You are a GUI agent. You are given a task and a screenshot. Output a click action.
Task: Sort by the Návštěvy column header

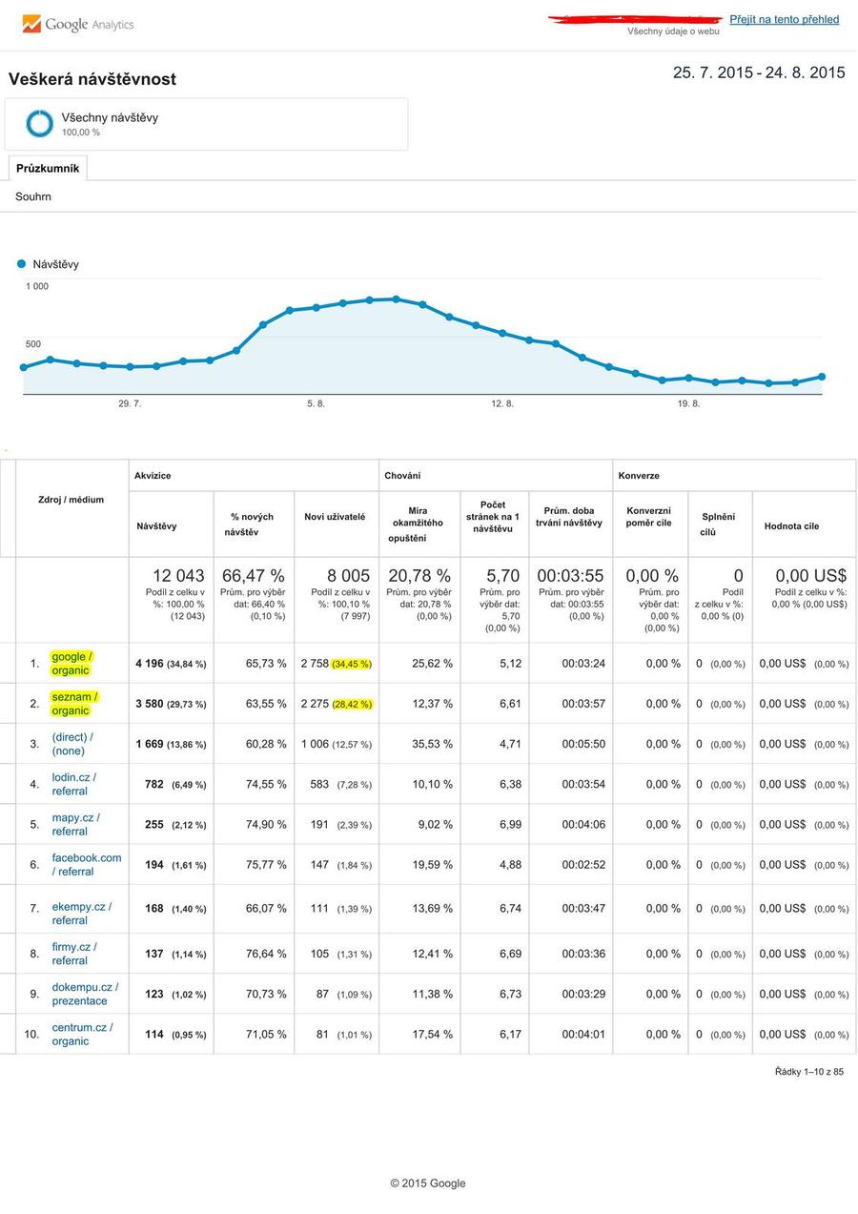tap(156, 526)
